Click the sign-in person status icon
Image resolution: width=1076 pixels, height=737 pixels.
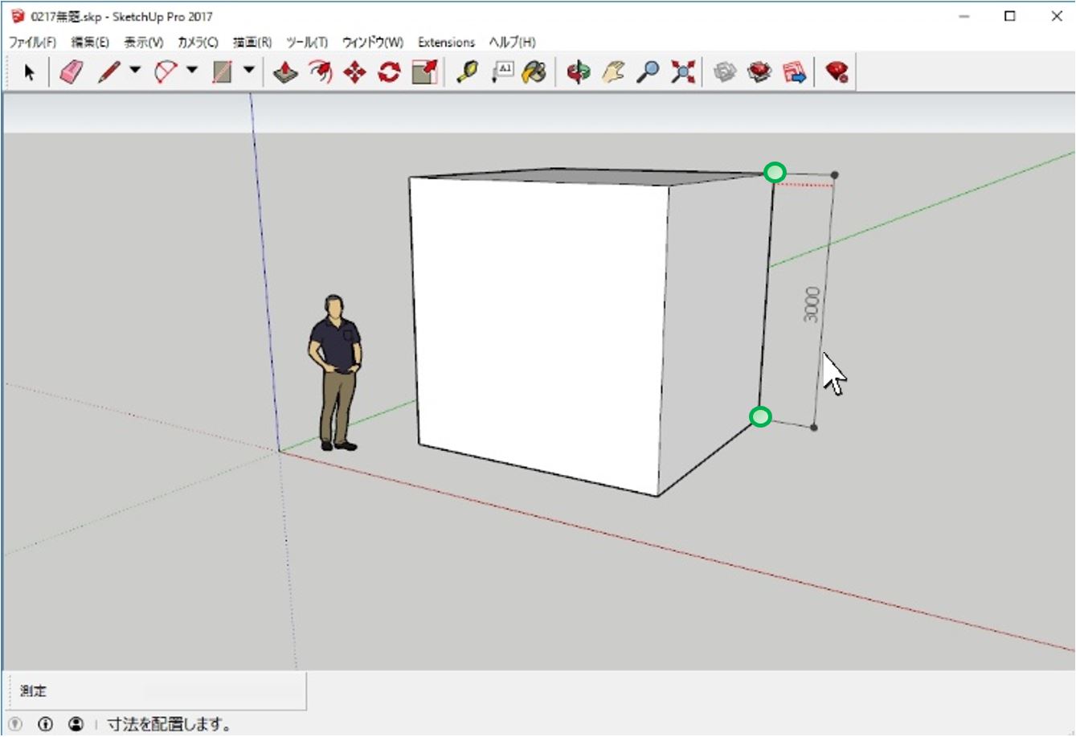pyautogui.click(x=76, y=724)
